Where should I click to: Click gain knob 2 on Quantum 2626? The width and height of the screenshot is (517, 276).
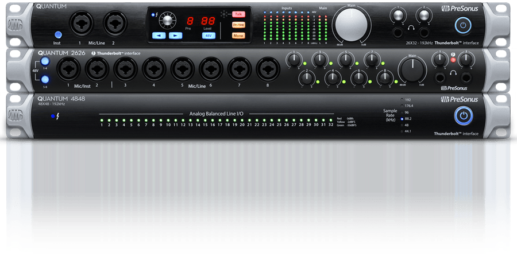click(307, 78)
